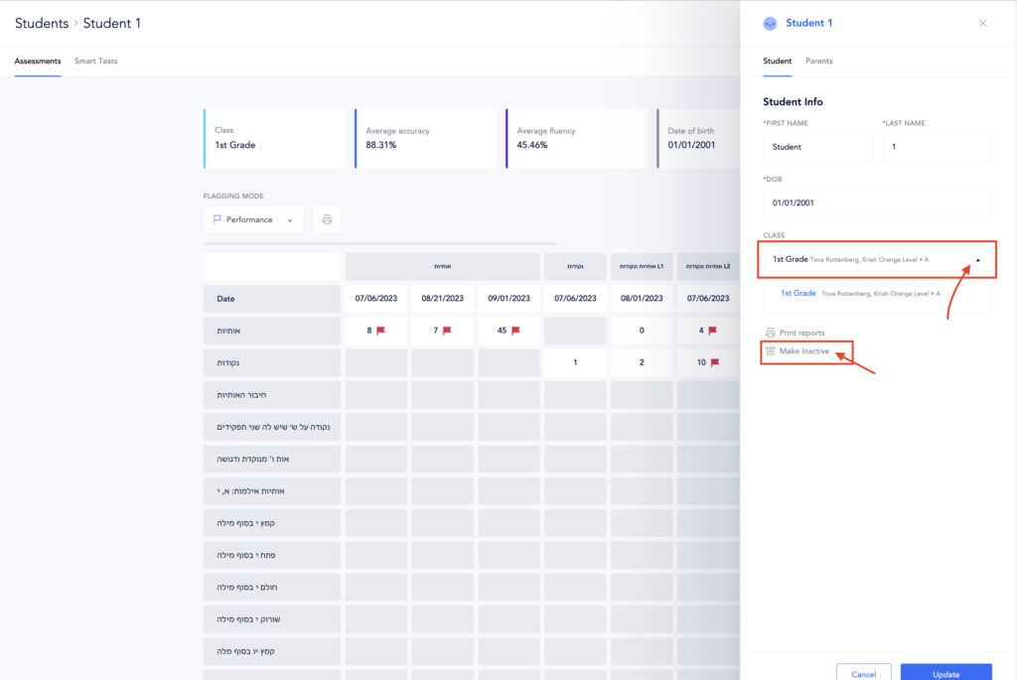Click the red flag beside score 7
The width and height of the screenshot is (1017, 680).
pos(446,331)
